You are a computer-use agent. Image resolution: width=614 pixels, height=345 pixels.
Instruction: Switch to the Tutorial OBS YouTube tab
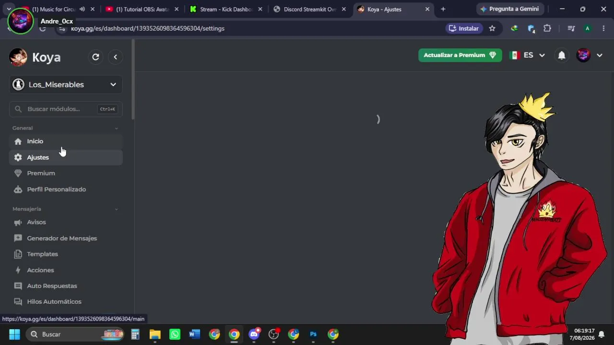pos(142,9)
